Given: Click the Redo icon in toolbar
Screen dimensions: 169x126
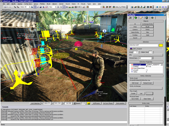Looking at the screenshot, I should pyautogui.click(x=10, y=7).
